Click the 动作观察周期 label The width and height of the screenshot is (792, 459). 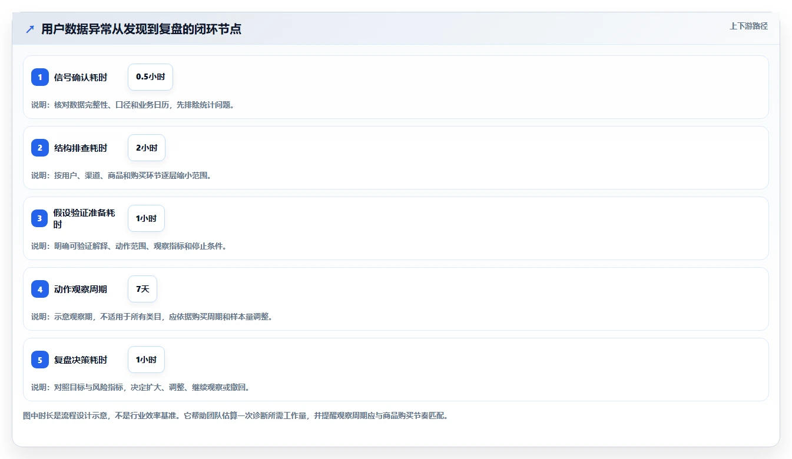click(x=81, y=289)
